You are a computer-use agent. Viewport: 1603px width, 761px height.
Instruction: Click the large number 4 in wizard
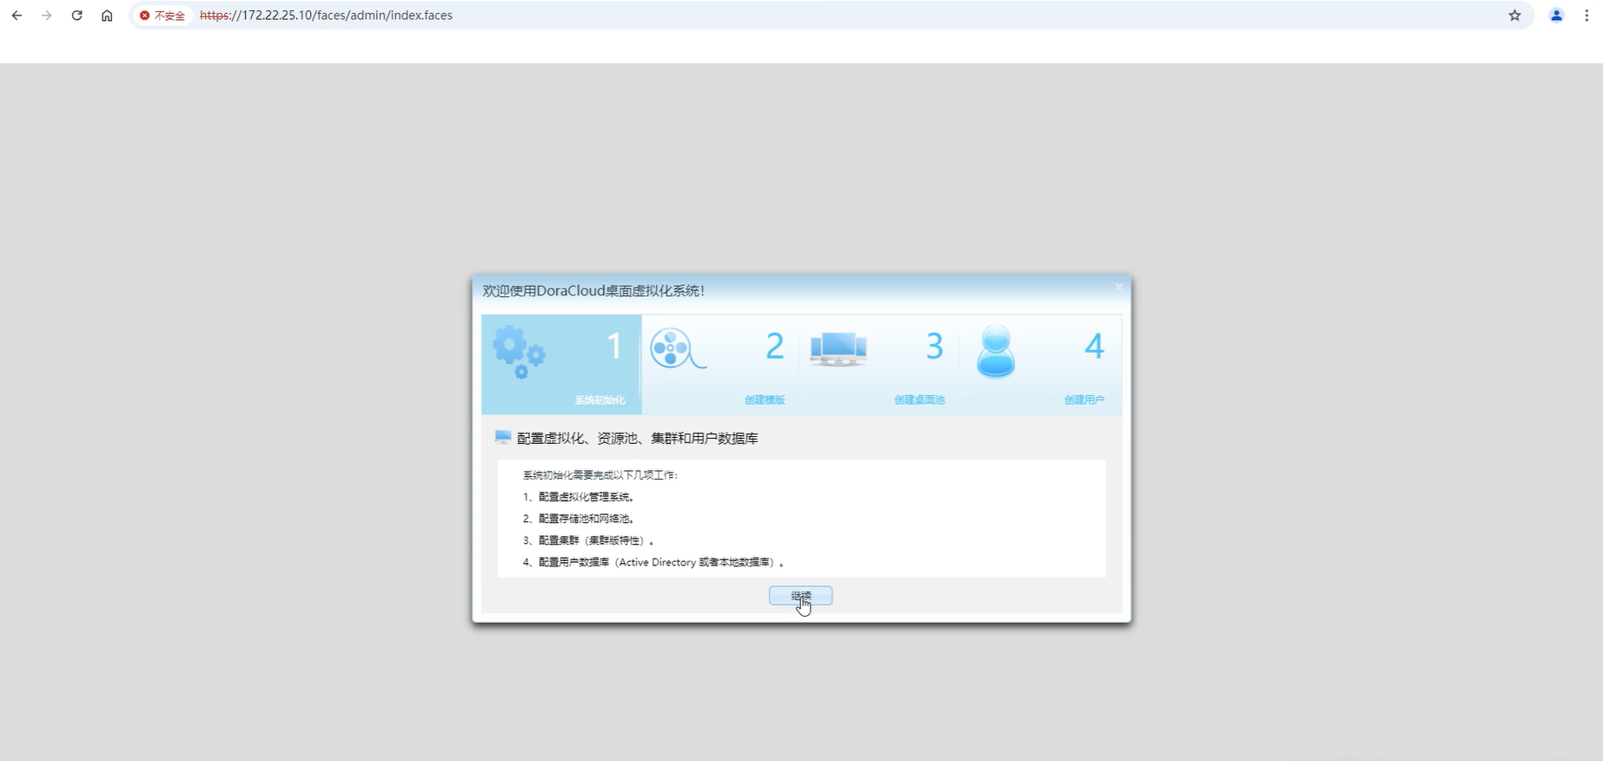[1094, 347]
